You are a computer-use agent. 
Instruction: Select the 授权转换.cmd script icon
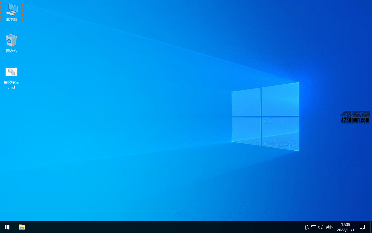[x=11, y=72]
